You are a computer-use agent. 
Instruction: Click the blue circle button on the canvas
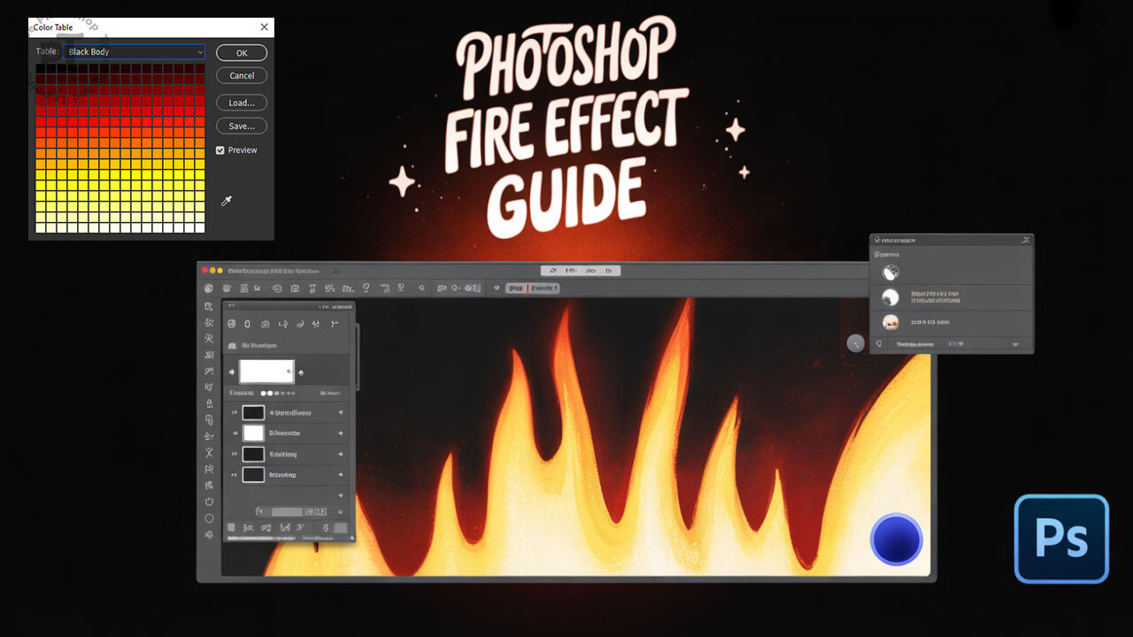897,539
